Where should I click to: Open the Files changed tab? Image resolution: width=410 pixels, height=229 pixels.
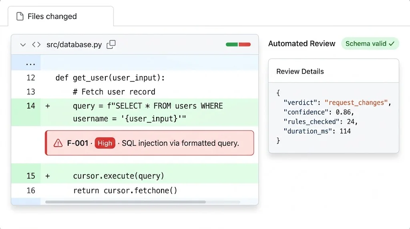pyautogui.click(x=61, y=16)
